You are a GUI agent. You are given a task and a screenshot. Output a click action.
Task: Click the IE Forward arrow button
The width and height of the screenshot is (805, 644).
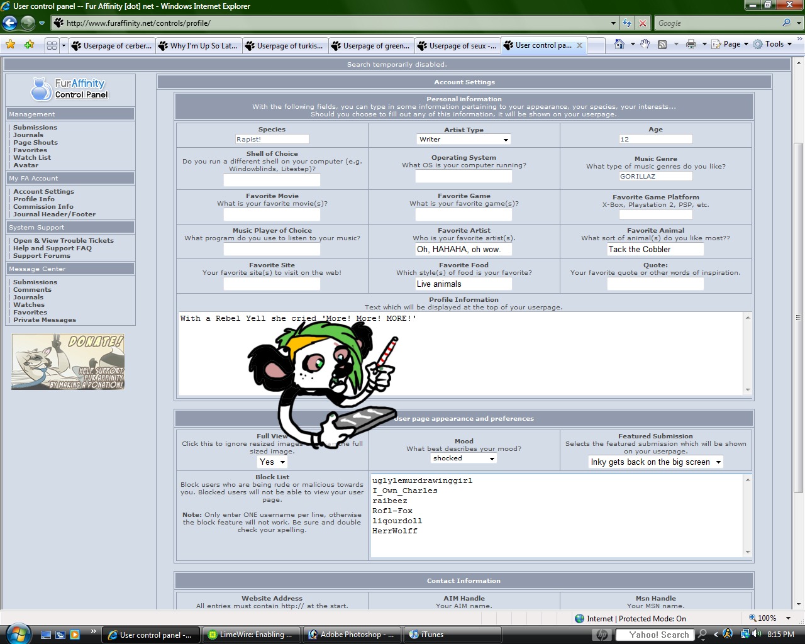[x=28, y=23]
